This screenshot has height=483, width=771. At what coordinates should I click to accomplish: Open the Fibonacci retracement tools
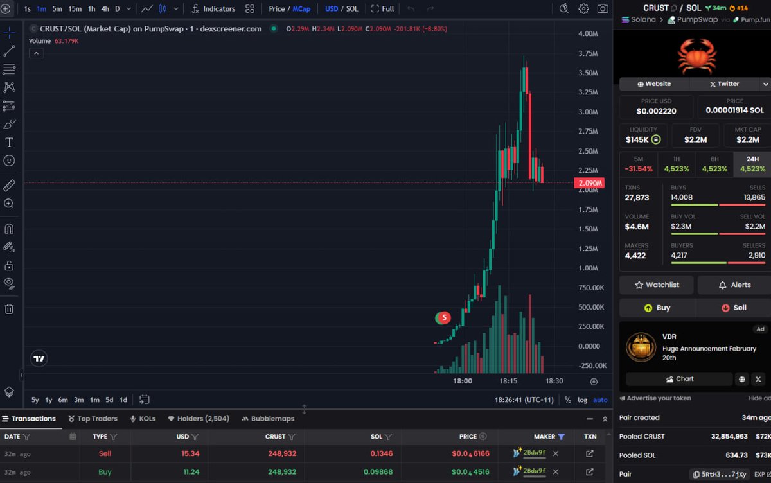point(9,69)
